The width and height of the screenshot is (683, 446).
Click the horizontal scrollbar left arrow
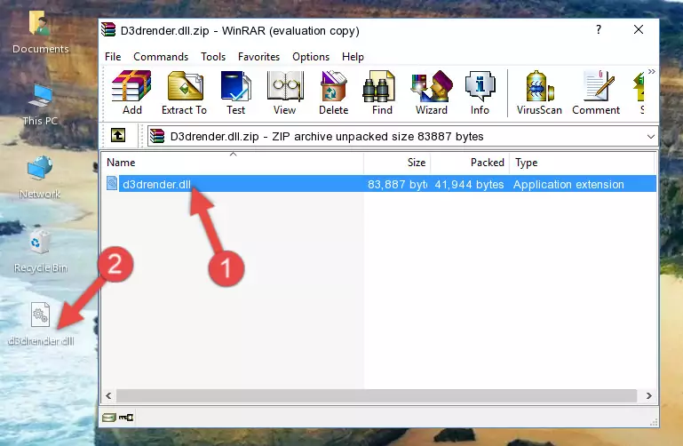[x=108, y=395]
